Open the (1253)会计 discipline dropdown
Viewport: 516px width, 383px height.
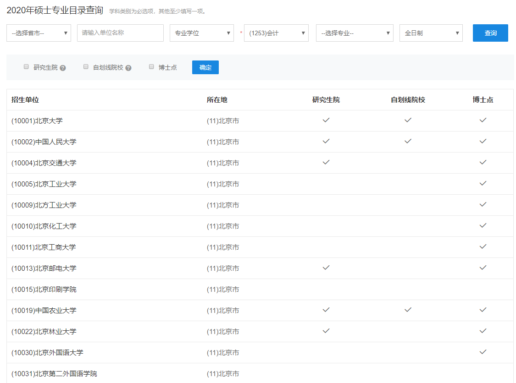pyautogui.click(x=276, y=33)
